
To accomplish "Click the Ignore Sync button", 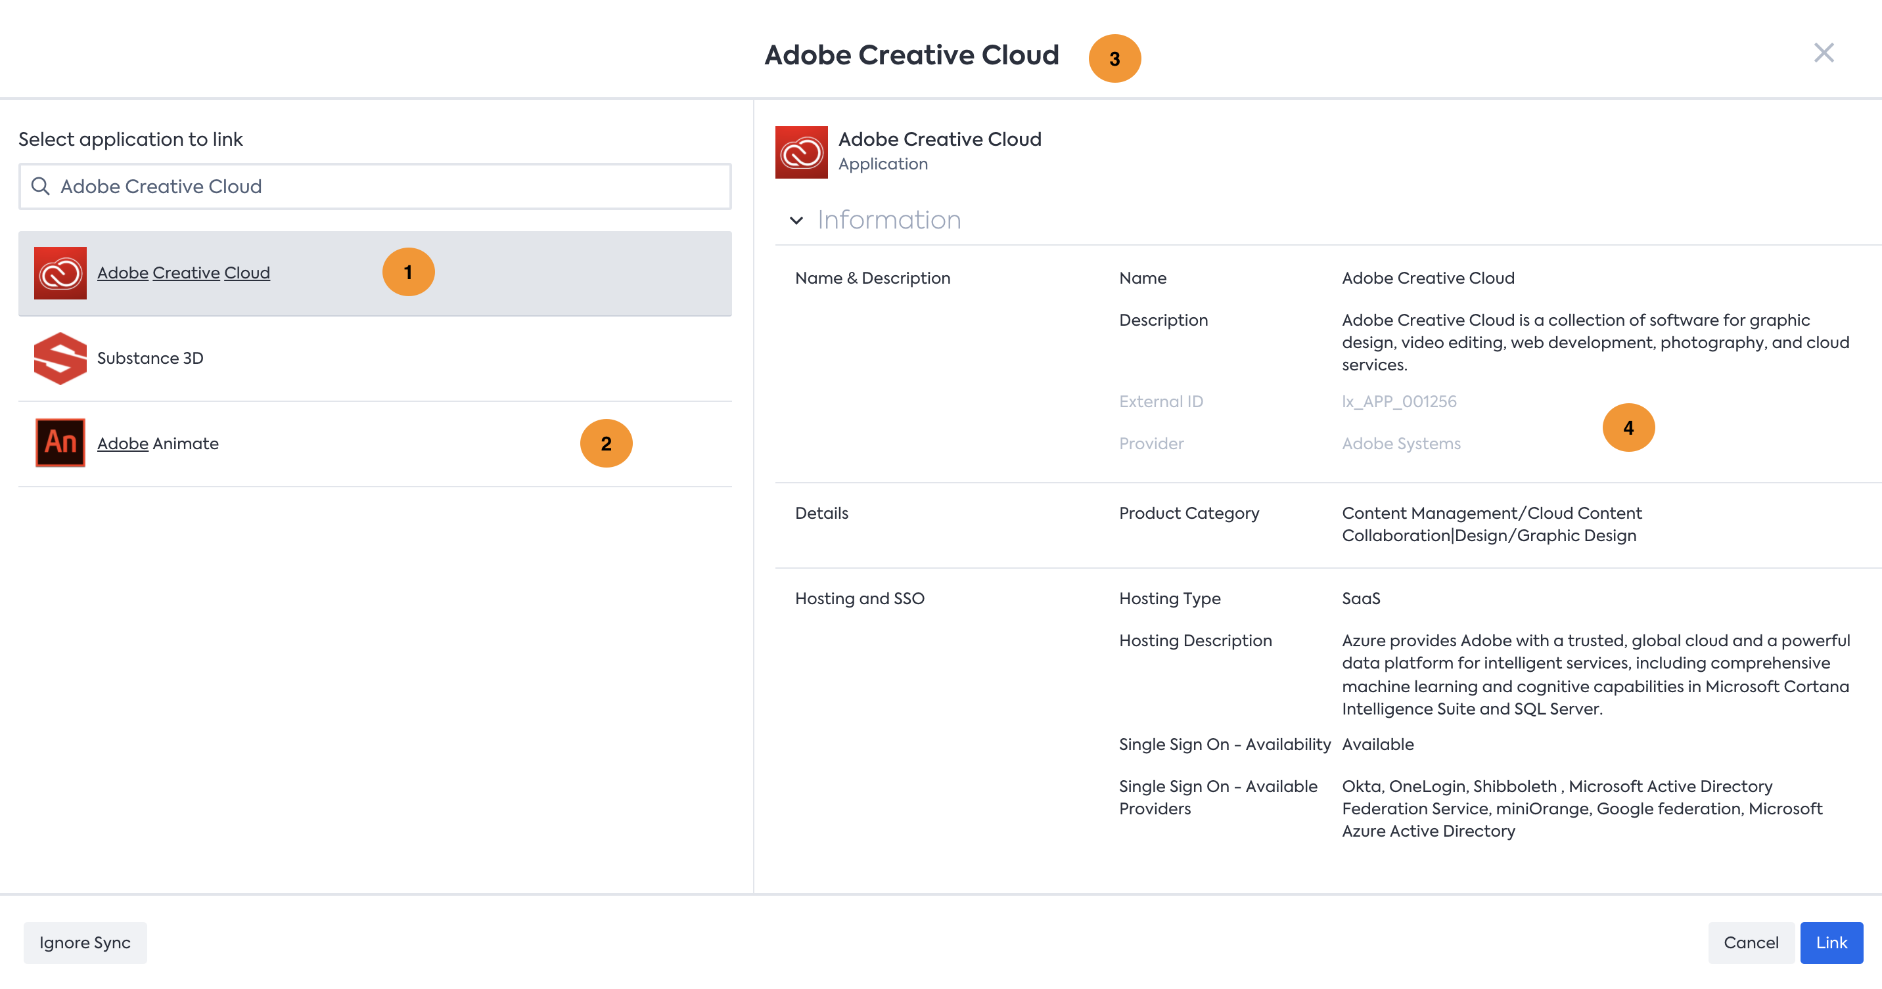I will 85,942.
